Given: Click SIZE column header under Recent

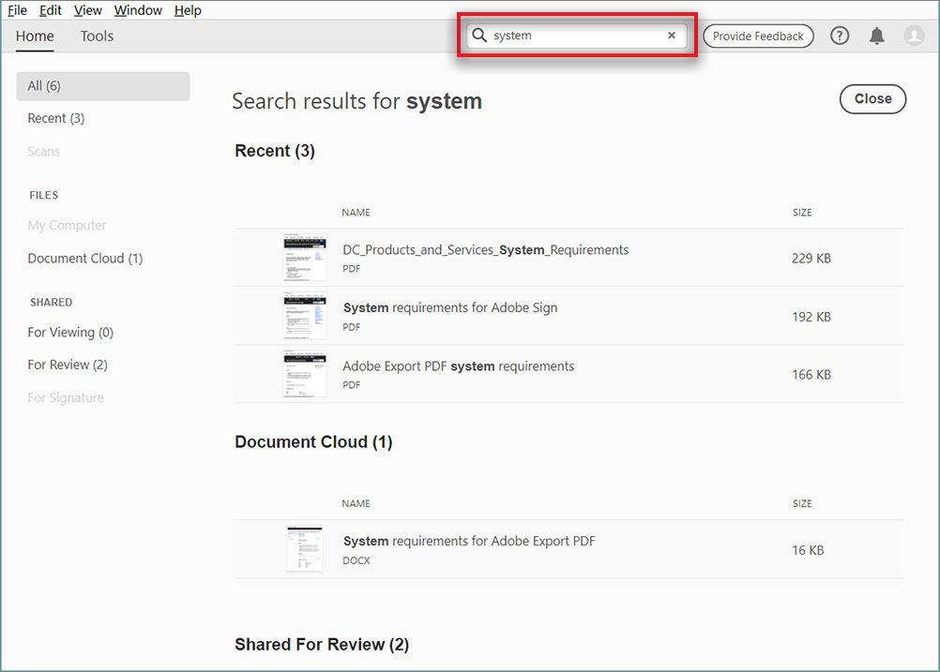Looking at the screenshot, I should pyautogui.click(x=802, y=213).
